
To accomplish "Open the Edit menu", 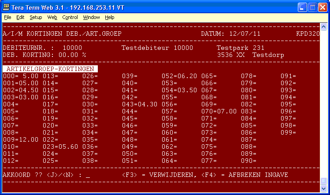I will point(20,17).
